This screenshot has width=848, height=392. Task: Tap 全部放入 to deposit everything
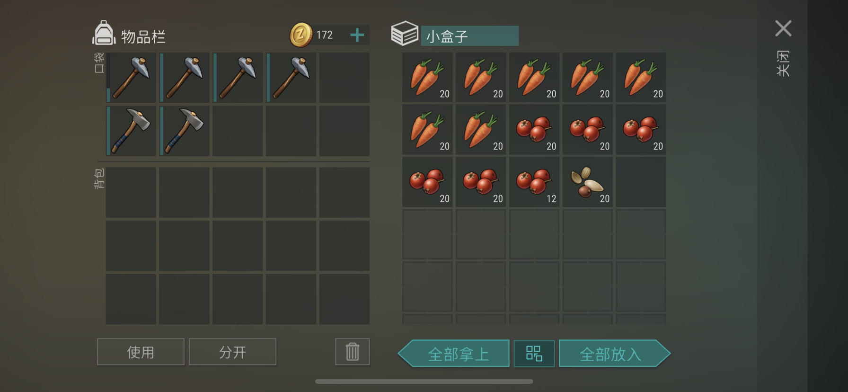[614, 354]
